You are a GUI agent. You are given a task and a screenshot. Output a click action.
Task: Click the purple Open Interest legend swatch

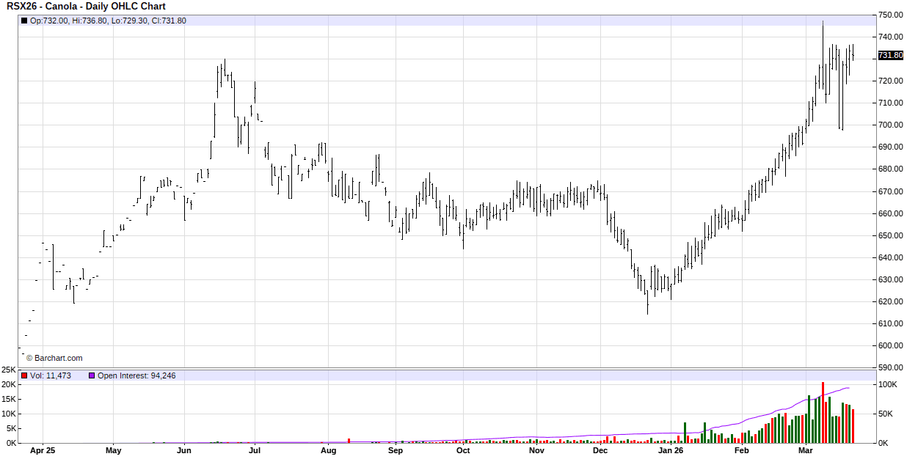click(92, 375)
